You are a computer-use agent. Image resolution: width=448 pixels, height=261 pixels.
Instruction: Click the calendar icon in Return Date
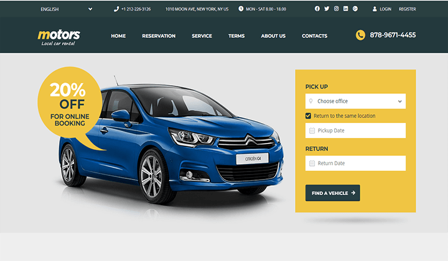tap(312, 163)
